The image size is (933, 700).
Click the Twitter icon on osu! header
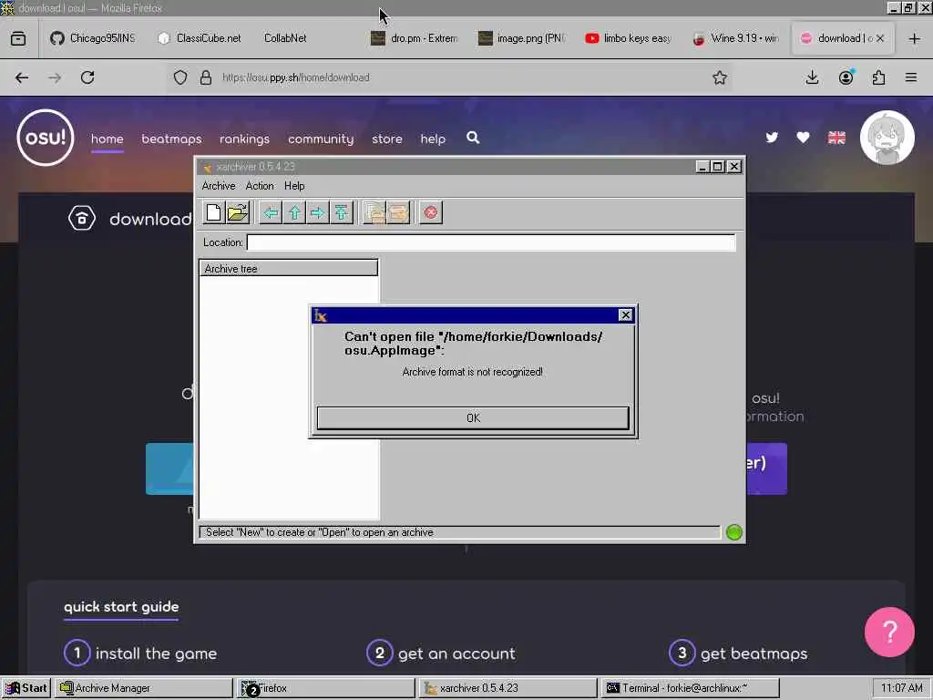772,138
